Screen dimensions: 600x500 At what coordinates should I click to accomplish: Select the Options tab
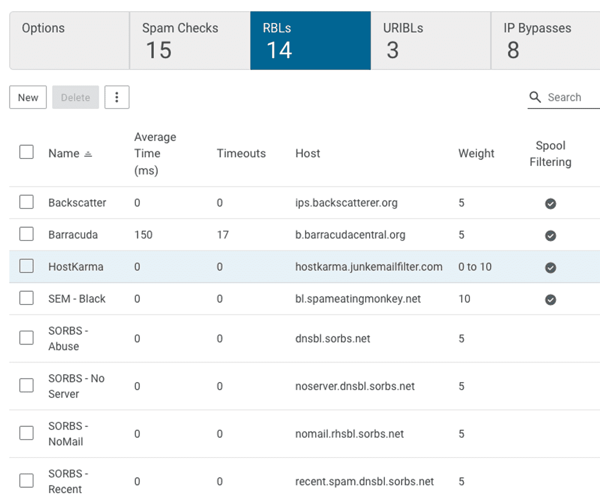point(69,41)
